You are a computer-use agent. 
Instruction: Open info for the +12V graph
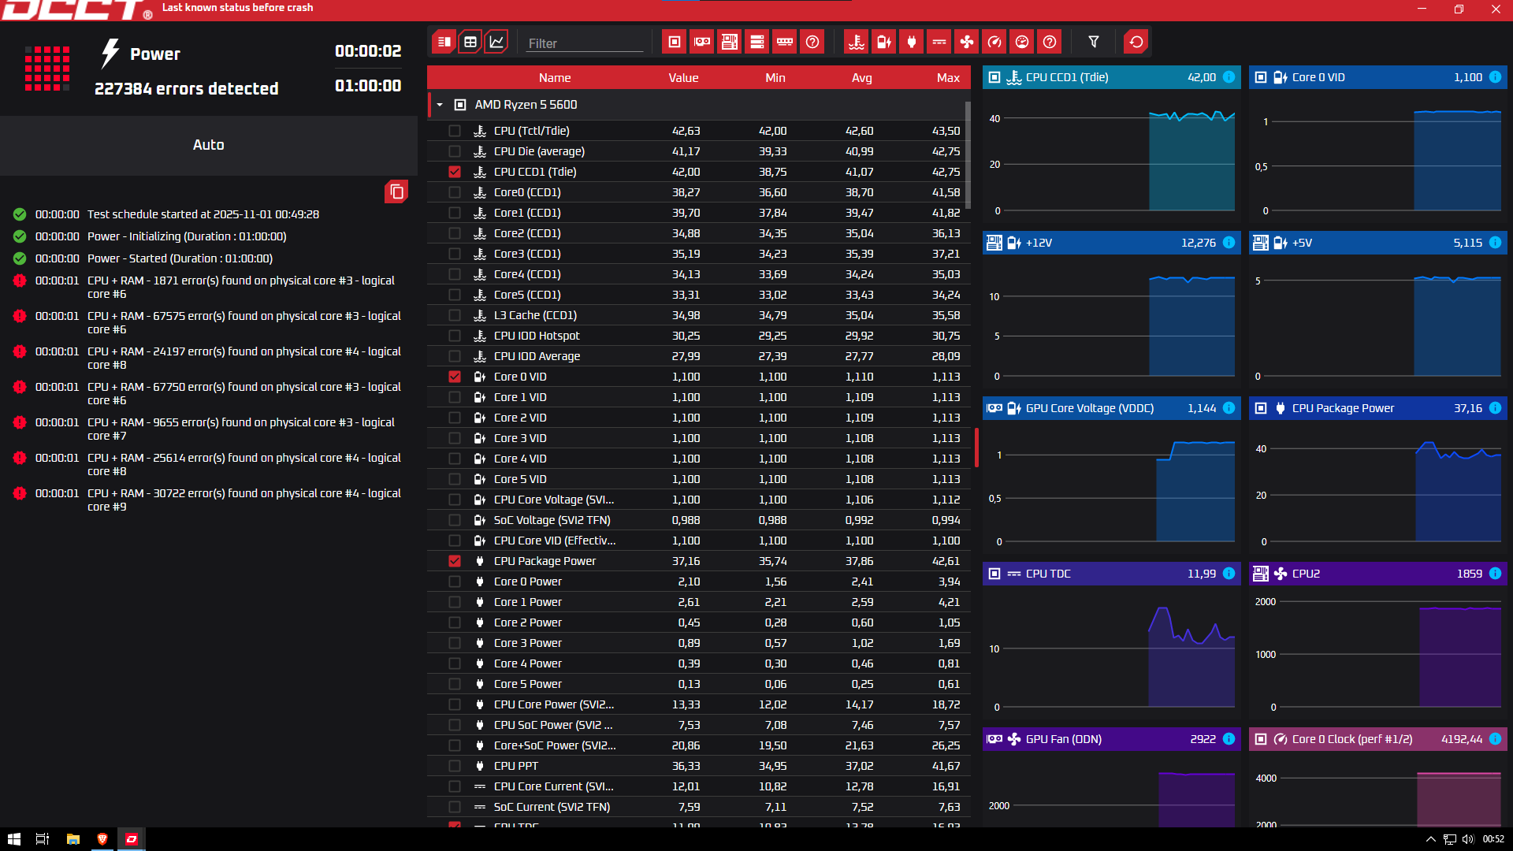[x=1229, y=243]
